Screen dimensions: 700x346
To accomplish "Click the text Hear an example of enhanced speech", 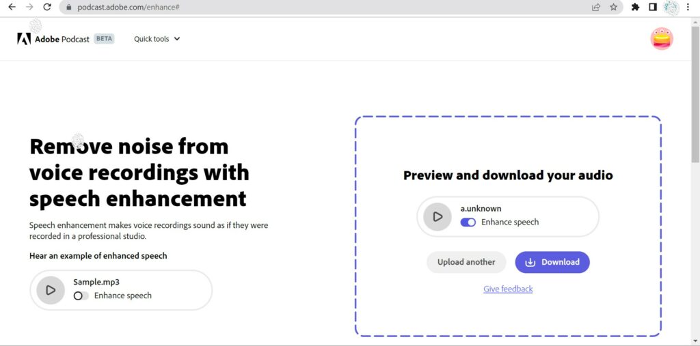I will tap(98, 256).
